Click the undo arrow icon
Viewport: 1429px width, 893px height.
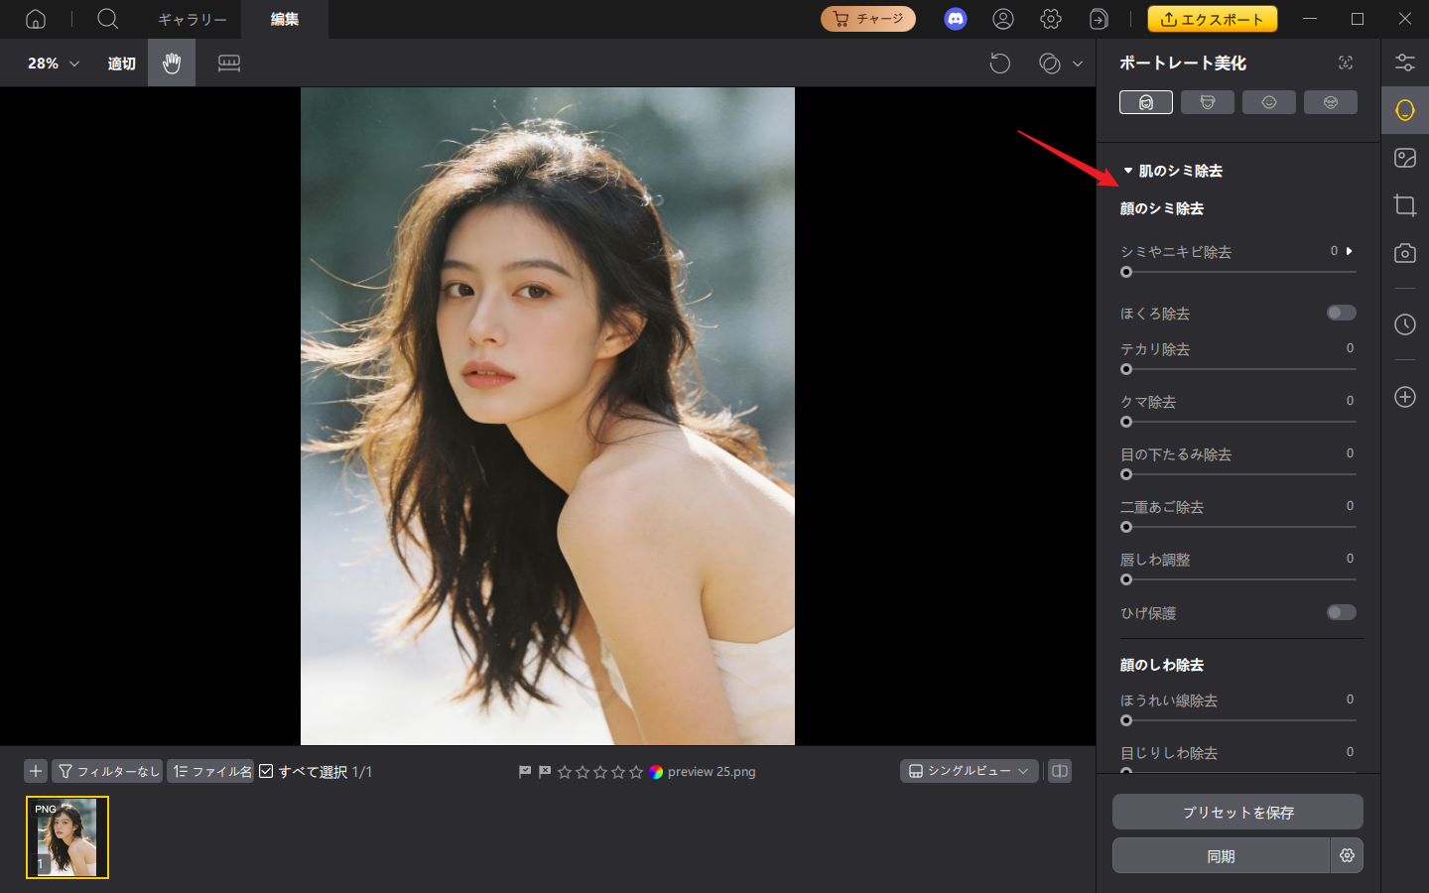coord(999,63)
